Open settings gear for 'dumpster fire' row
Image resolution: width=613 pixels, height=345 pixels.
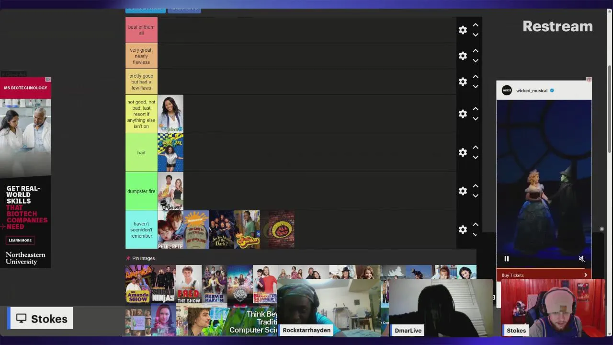coord(463,191)
